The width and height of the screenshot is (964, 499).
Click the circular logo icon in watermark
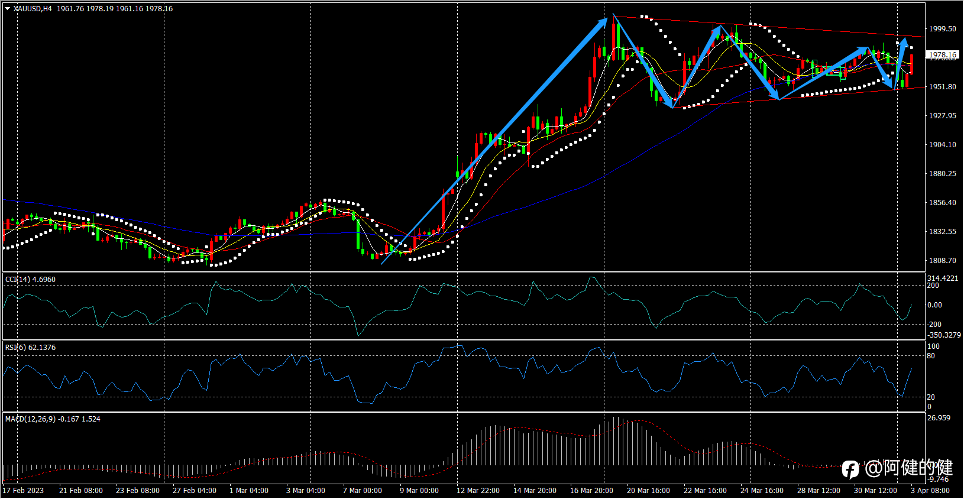click(x=850, y=469)
